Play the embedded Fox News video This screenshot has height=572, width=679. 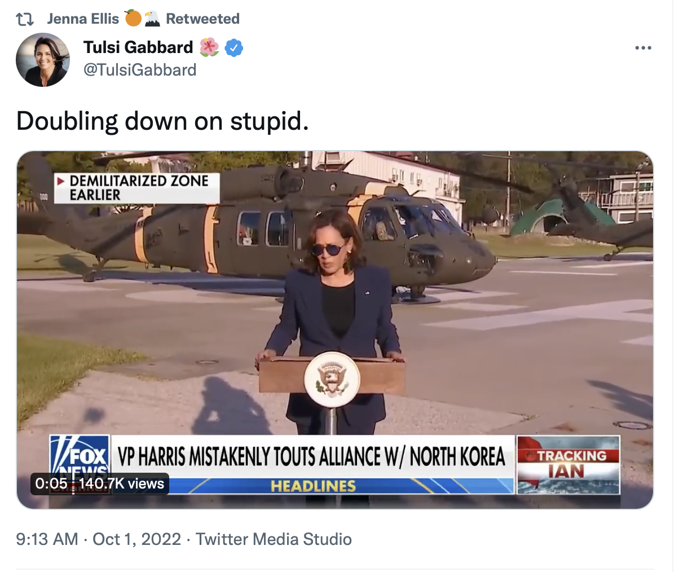point(335,330)
